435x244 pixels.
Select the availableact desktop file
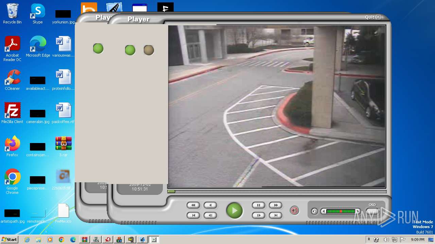[x=38, y=83]
